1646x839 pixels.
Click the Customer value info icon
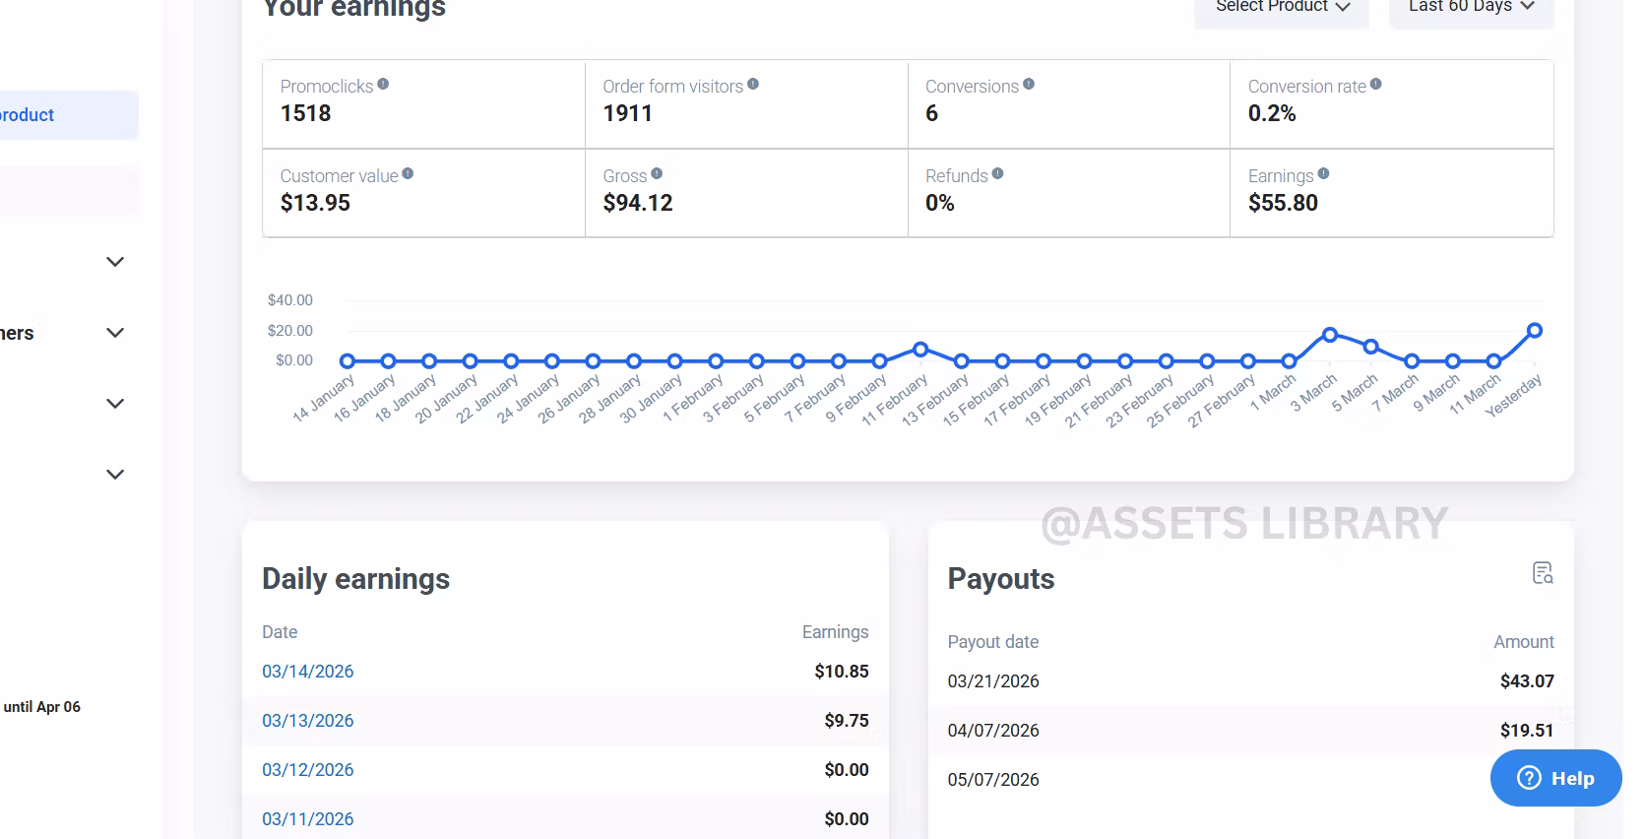point(408,174)
